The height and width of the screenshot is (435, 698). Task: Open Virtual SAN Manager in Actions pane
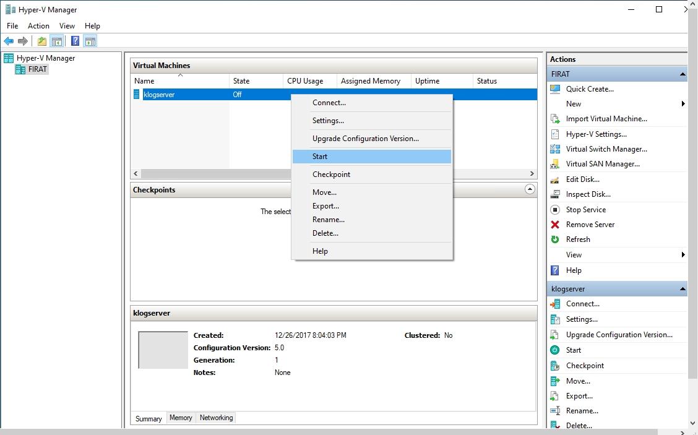click(603, 164)
